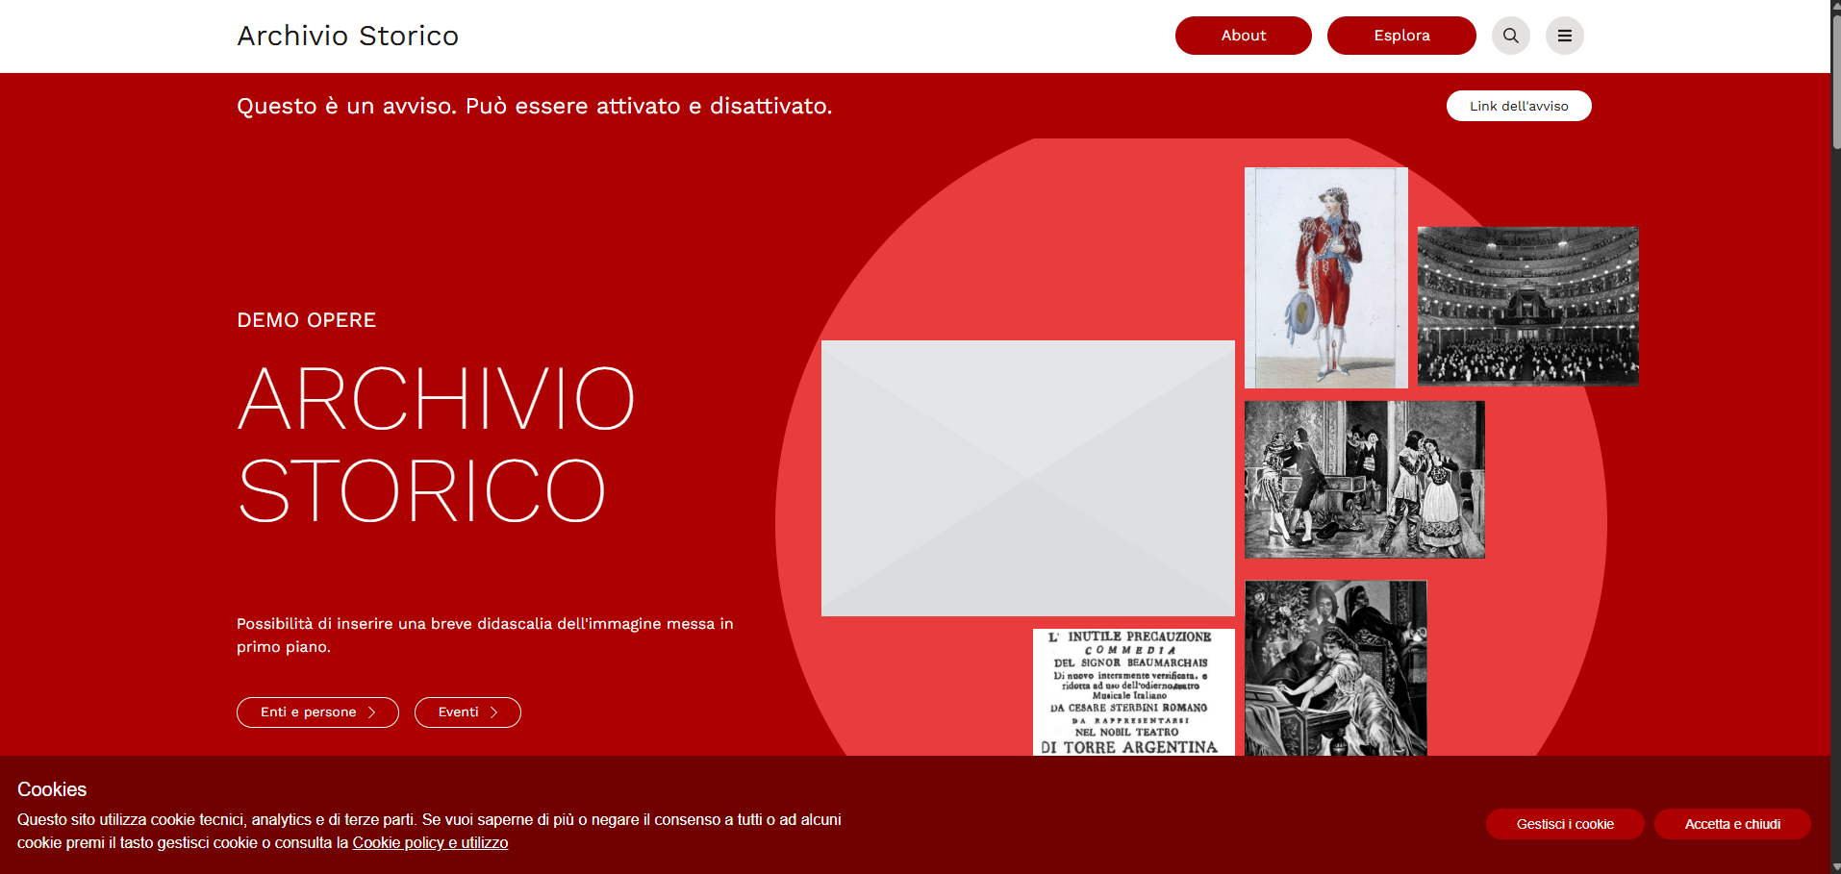1841x874 pixels.
Task: Open the engraving of dancing figures
Action: 1364,480
